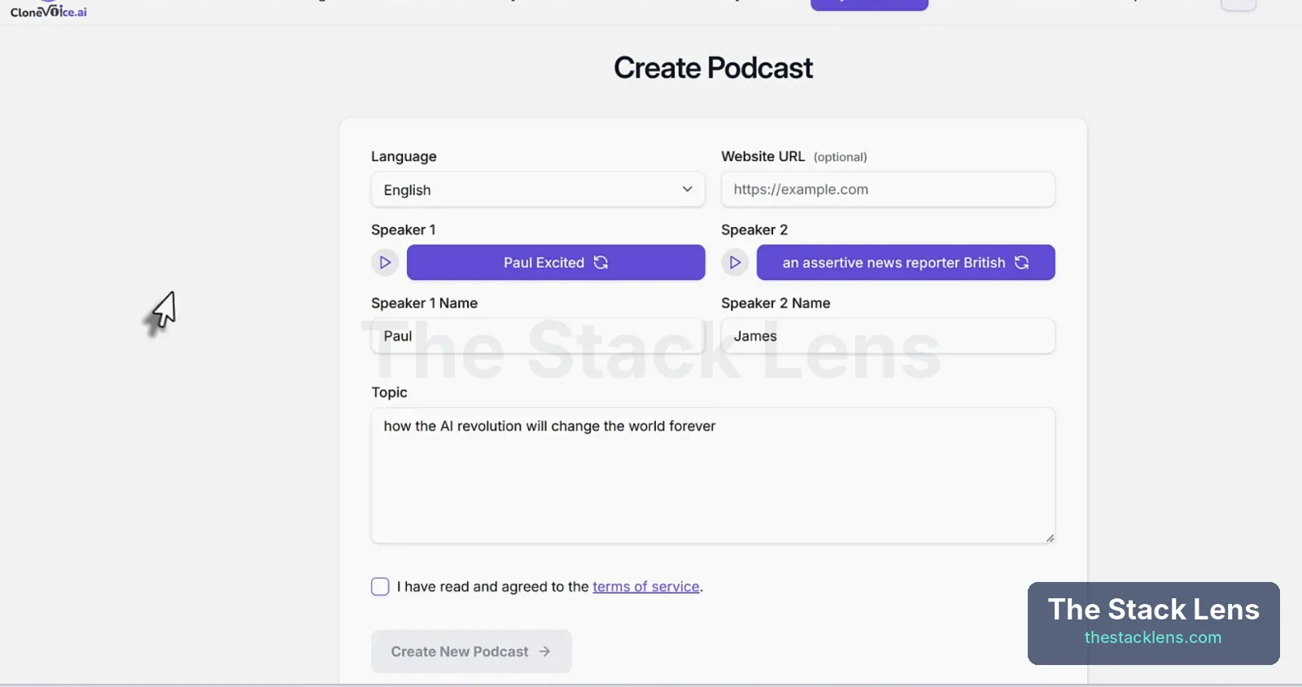The image size is (1302, 687).
Task: Open the terms of service link
Action: coord(646,587)
